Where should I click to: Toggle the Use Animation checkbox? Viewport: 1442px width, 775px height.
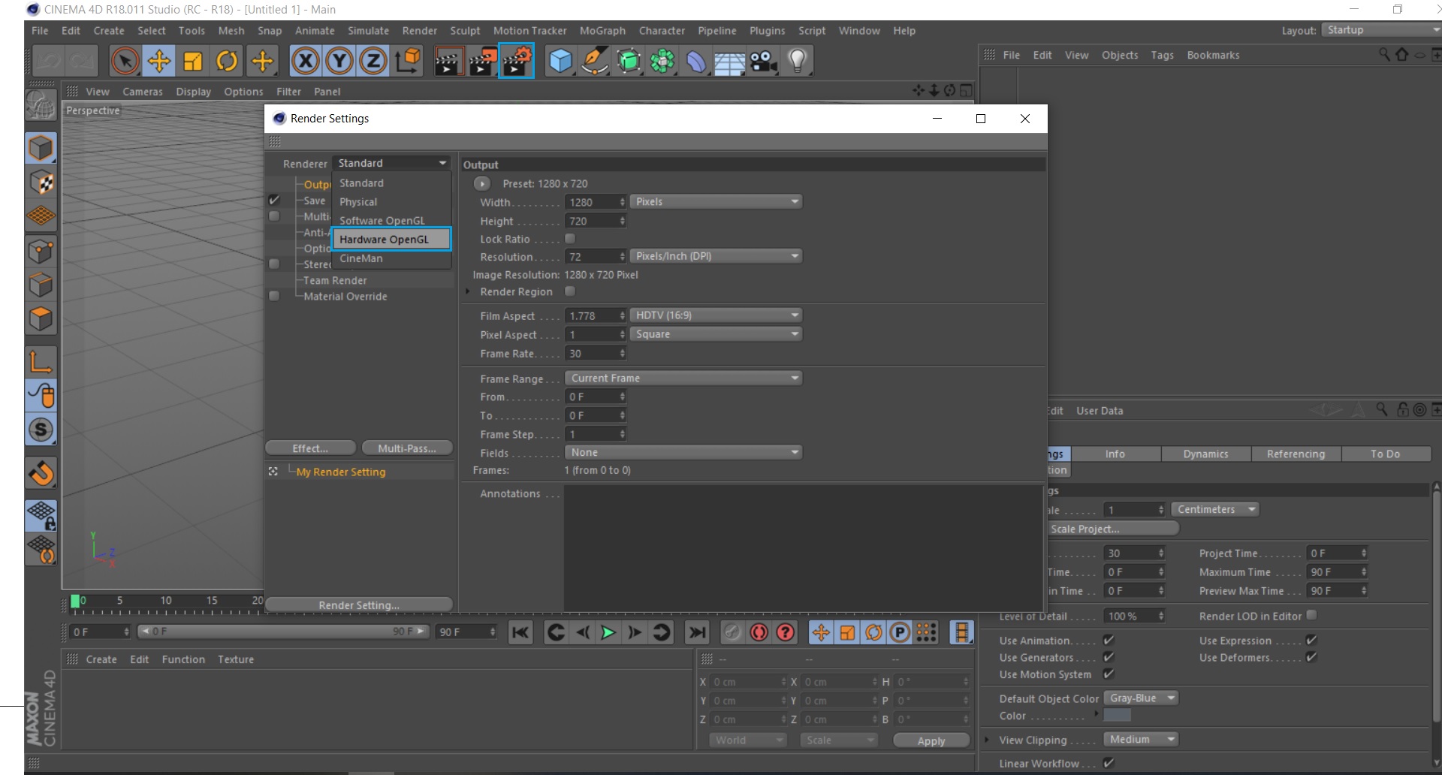(1109, 641)
